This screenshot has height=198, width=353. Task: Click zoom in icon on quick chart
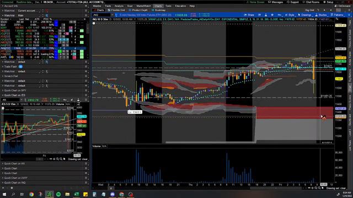click(x=57, y=159)
